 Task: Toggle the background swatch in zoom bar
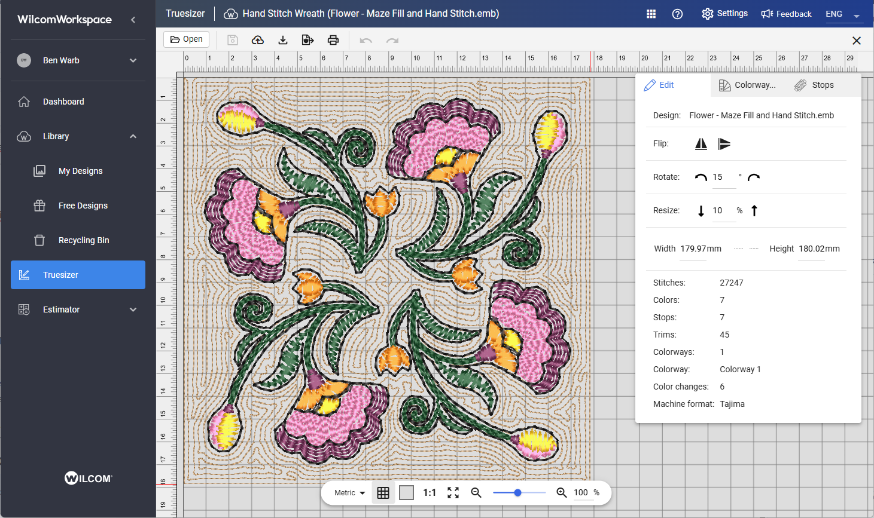pyautogui.click(x=407, y=493)
